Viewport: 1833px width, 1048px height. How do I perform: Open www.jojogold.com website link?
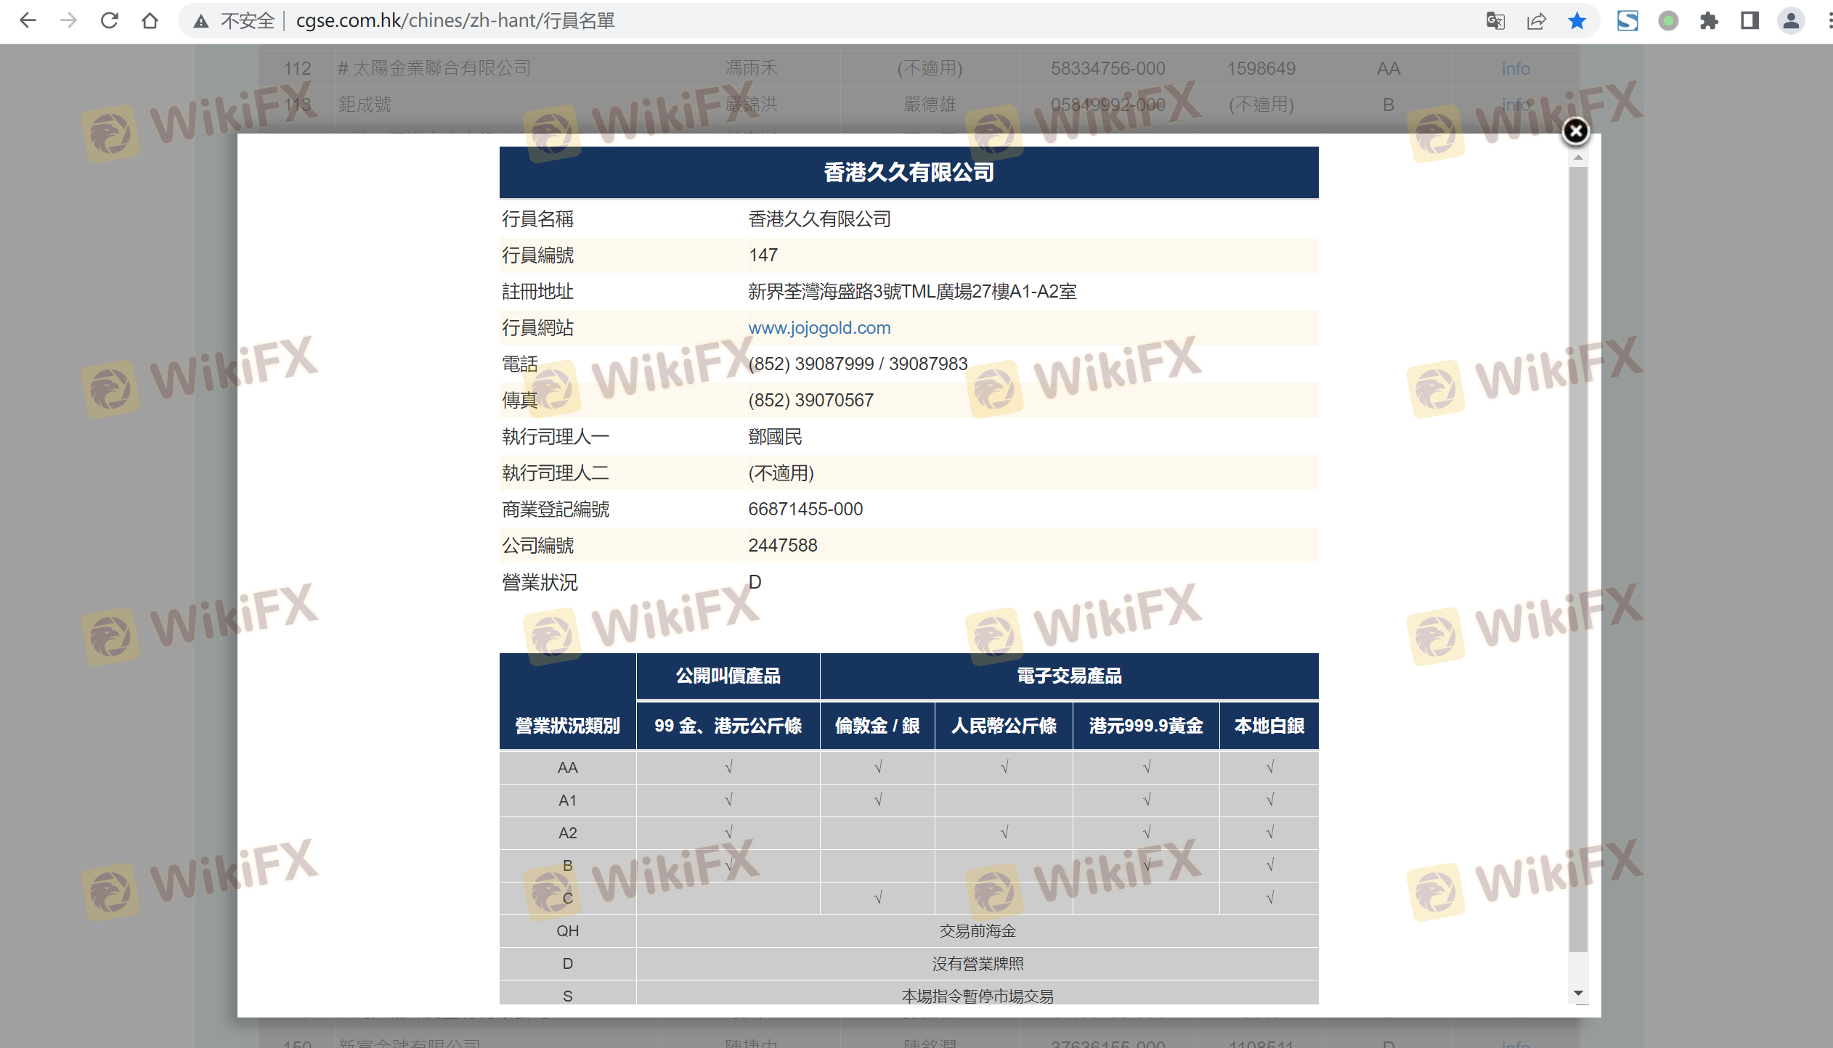pos(819,327)
